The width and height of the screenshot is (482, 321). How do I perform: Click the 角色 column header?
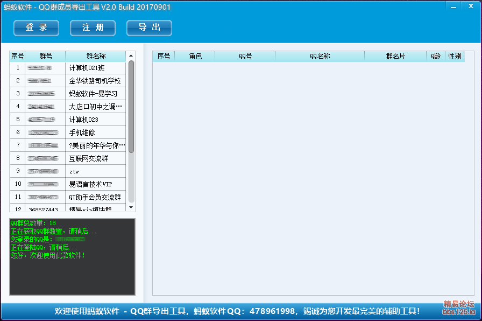(195, 56)
